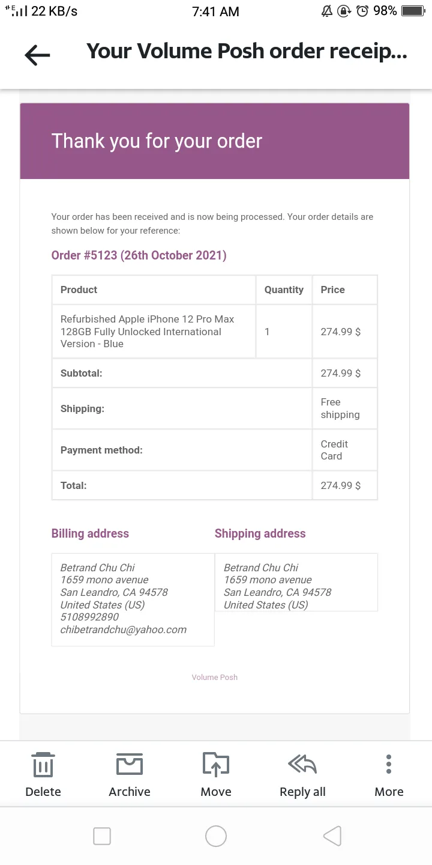432x865 pixels.
Task: Tap the Volume Posh footer link
Action: coord(215,677)
